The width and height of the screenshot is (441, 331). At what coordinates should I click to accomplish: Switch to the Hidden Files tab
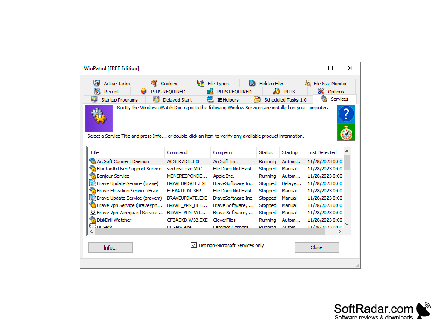[x=267, y=84]
